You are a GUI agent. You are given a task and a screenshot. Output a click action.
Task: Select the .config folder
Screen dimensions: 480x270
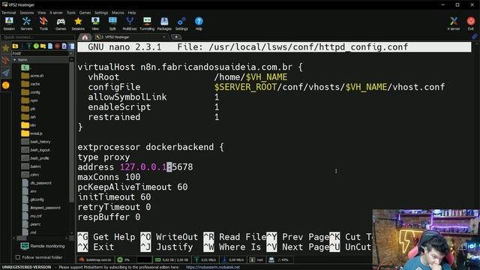[31, 92]
